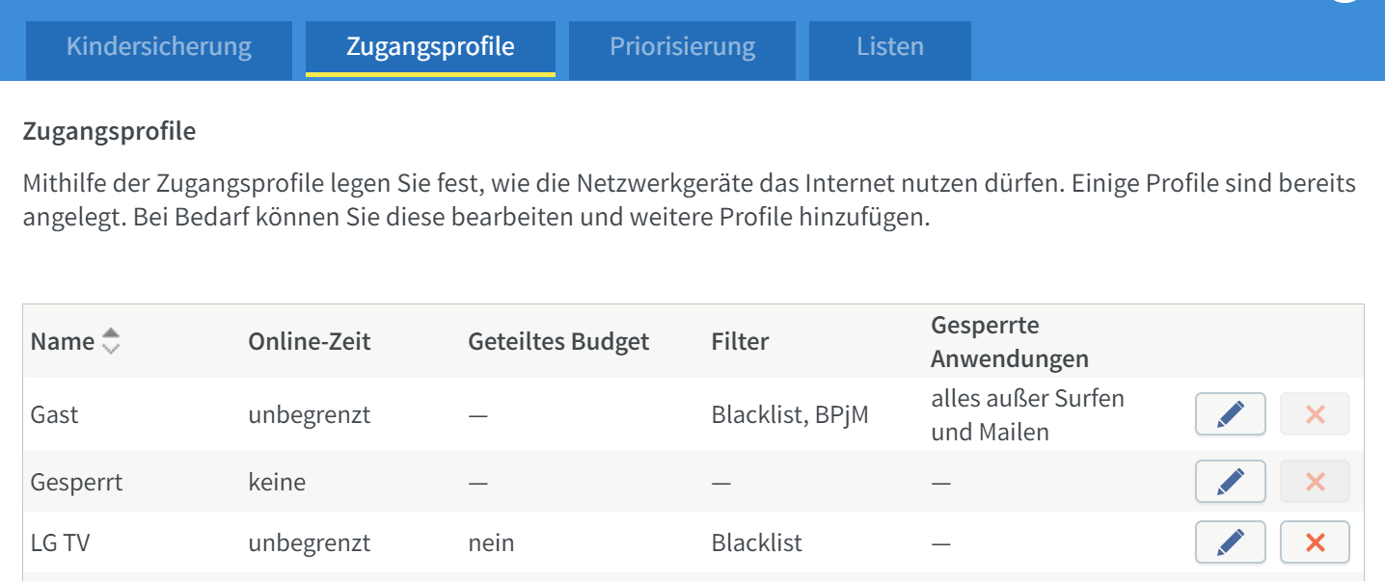The width and height of the screenshot is (1385, 581).
Task: Select the Gast profile name
Action: click(x=54, y=415)
